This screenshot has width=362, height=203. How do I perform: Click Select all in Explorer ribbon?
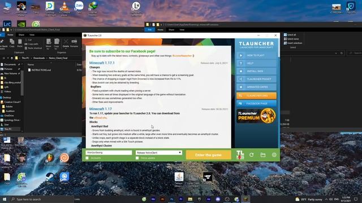(290, 35)
